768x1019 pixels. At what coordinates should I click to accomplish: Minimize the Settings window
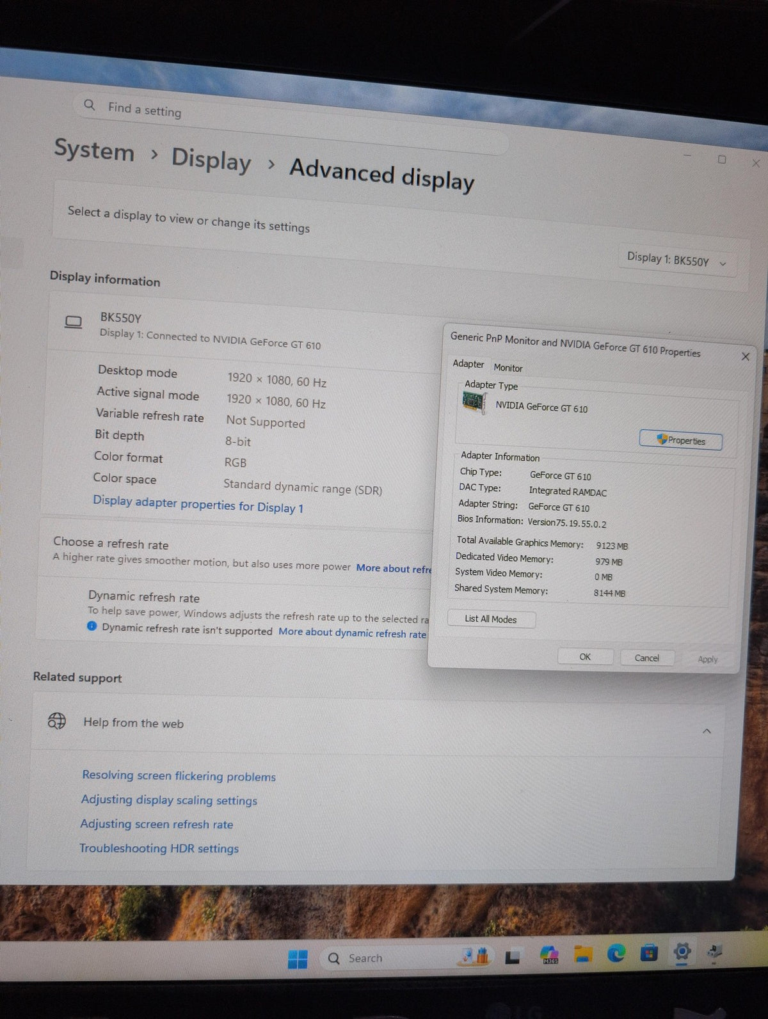click(687, 155)
